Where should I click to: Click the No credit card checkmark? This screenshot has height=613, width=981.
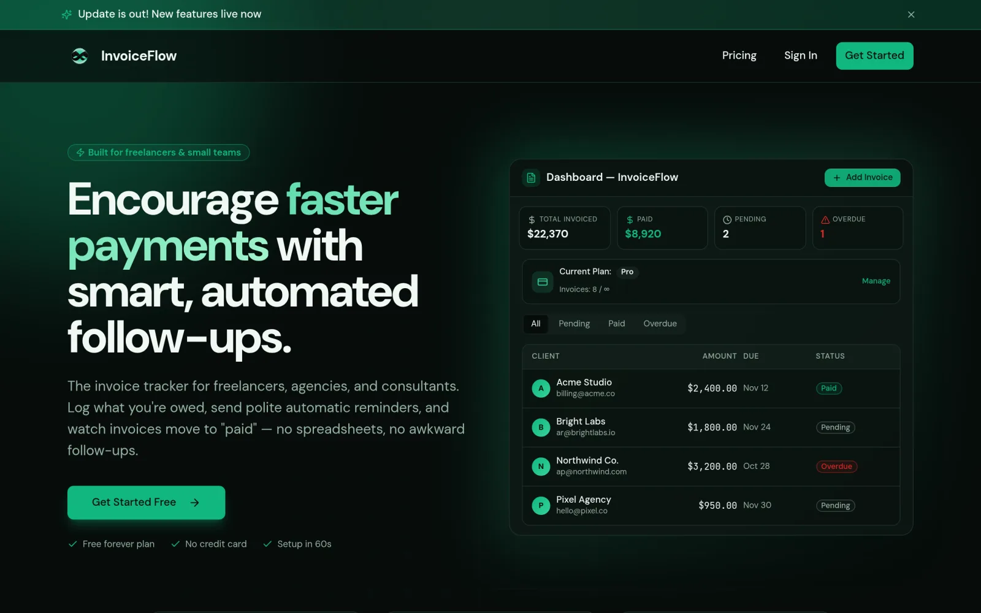[175, 544]
